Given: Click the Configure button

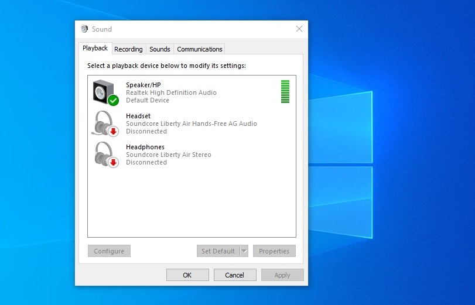Looking at the screenshot, I should [109, 251].
